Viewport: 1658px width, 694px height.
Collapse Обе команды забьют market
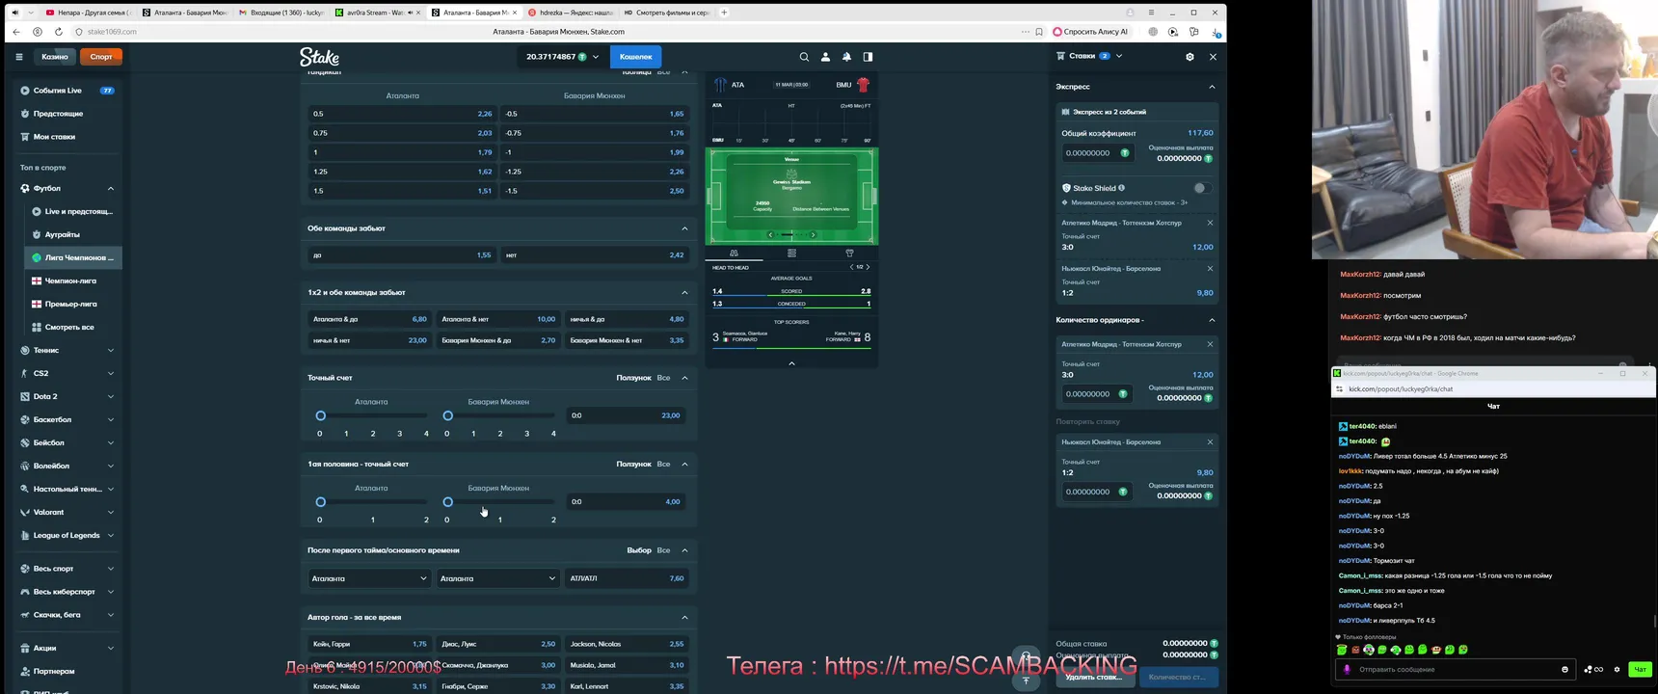click(x=684, y=228)
